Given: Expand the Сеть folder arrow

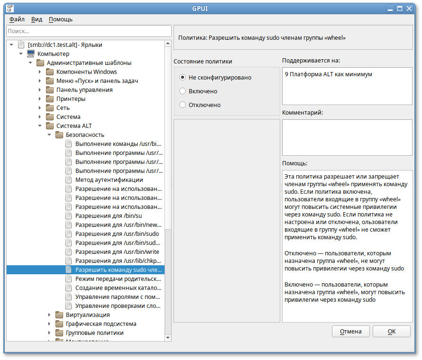Looking at the screenshot, I should click(40, 108).
